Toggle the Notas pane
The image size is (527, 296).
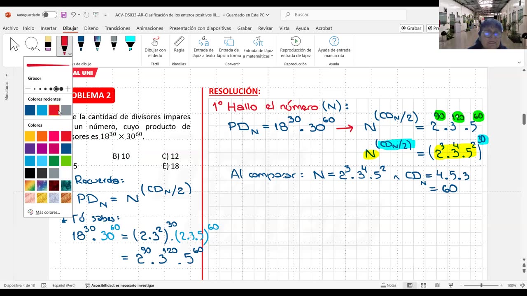(x=389, y=285)
